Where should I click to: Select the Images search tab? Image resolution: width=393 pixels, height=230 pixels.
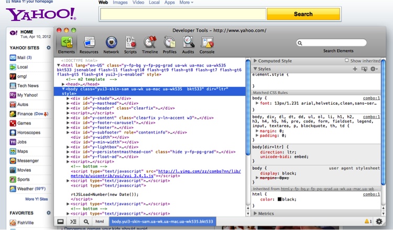coord(120,3)
